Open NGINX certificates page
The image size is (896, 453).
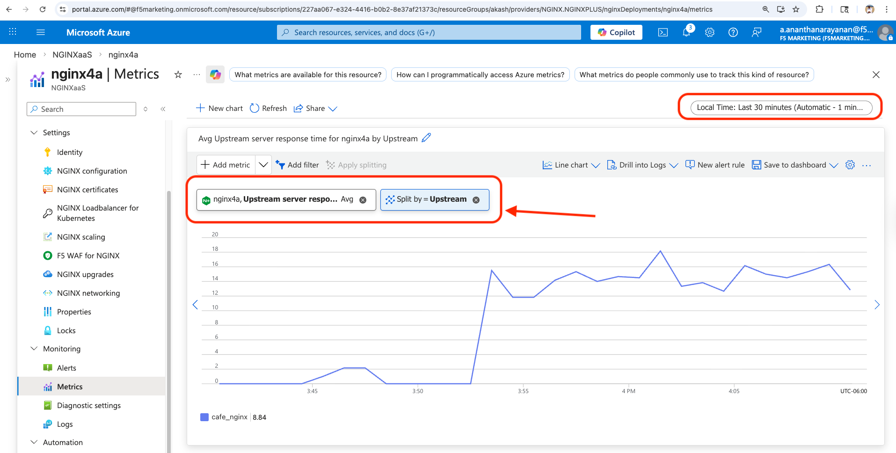87,190
